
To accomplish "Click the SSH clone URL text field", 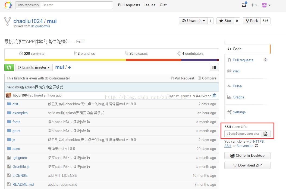I will tap(243, 134).
